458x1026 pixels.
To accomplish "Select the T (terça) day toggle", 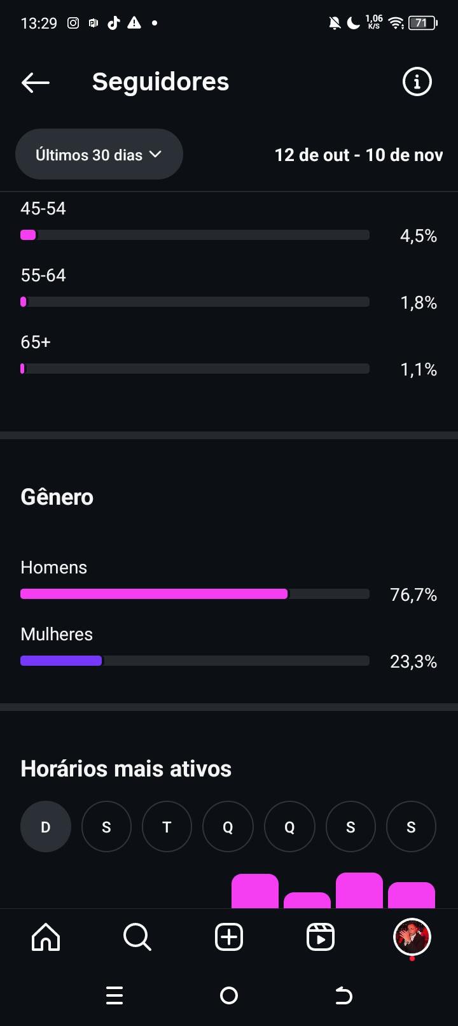I will 167,827.
